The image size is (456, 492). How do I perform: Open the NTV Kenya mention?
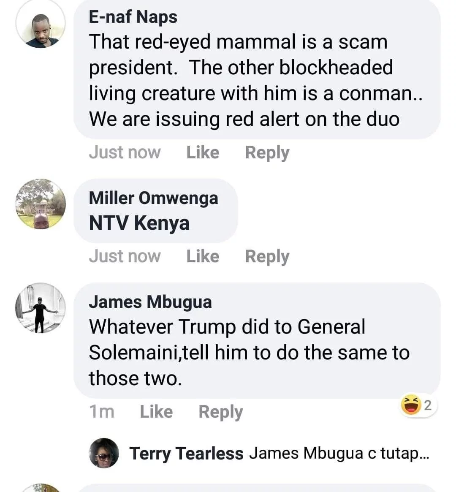139,223
